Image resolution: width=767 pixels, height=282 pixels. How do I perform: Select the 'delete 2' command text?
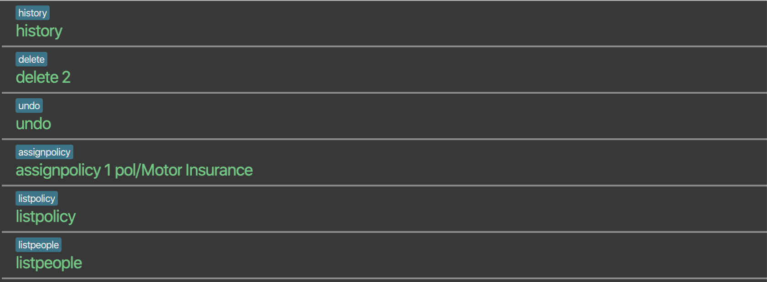[43, 77]
